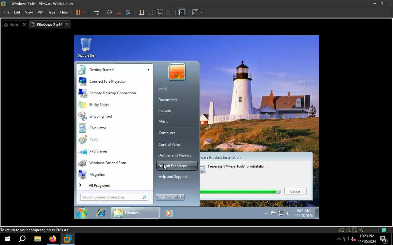Expand the Shut down options arrow

point(181,197)
